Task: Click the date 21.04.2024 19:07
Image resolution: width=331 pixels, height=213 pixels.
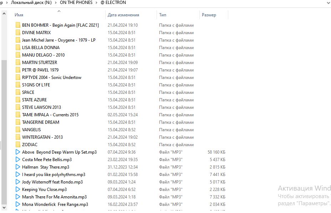Action: pyautogui.click(x=123, y=70)
